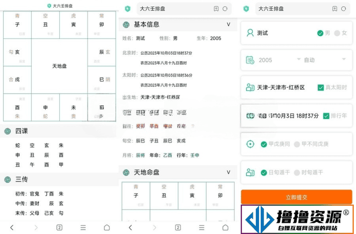Click the 四课 section icon
Screen dimensions: 356x234
tap(8, 131)
